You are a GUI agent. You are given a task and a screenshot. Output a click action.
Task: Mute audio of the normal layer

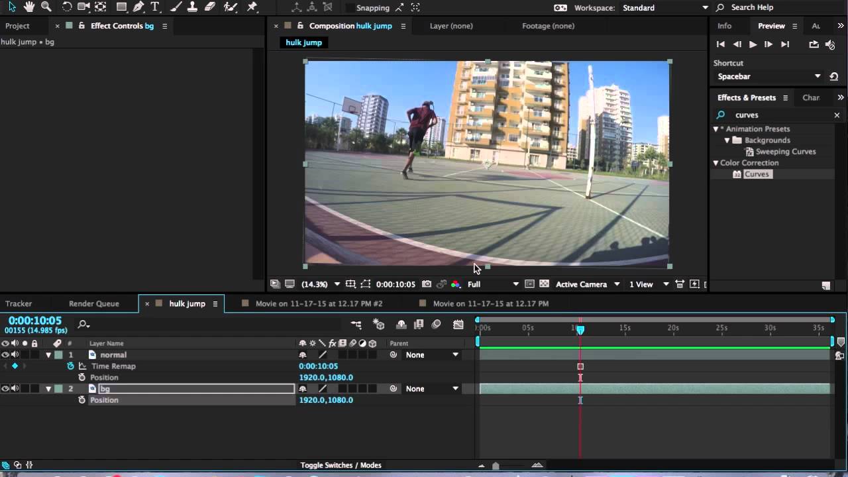(x=15, y=355)
